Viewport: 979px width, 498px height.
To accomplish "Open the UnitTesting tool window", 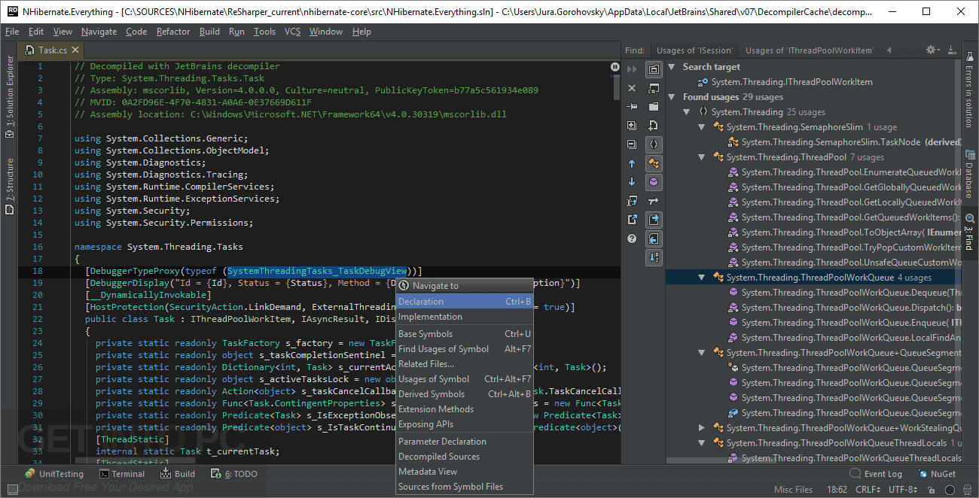I will pos(53,474).
